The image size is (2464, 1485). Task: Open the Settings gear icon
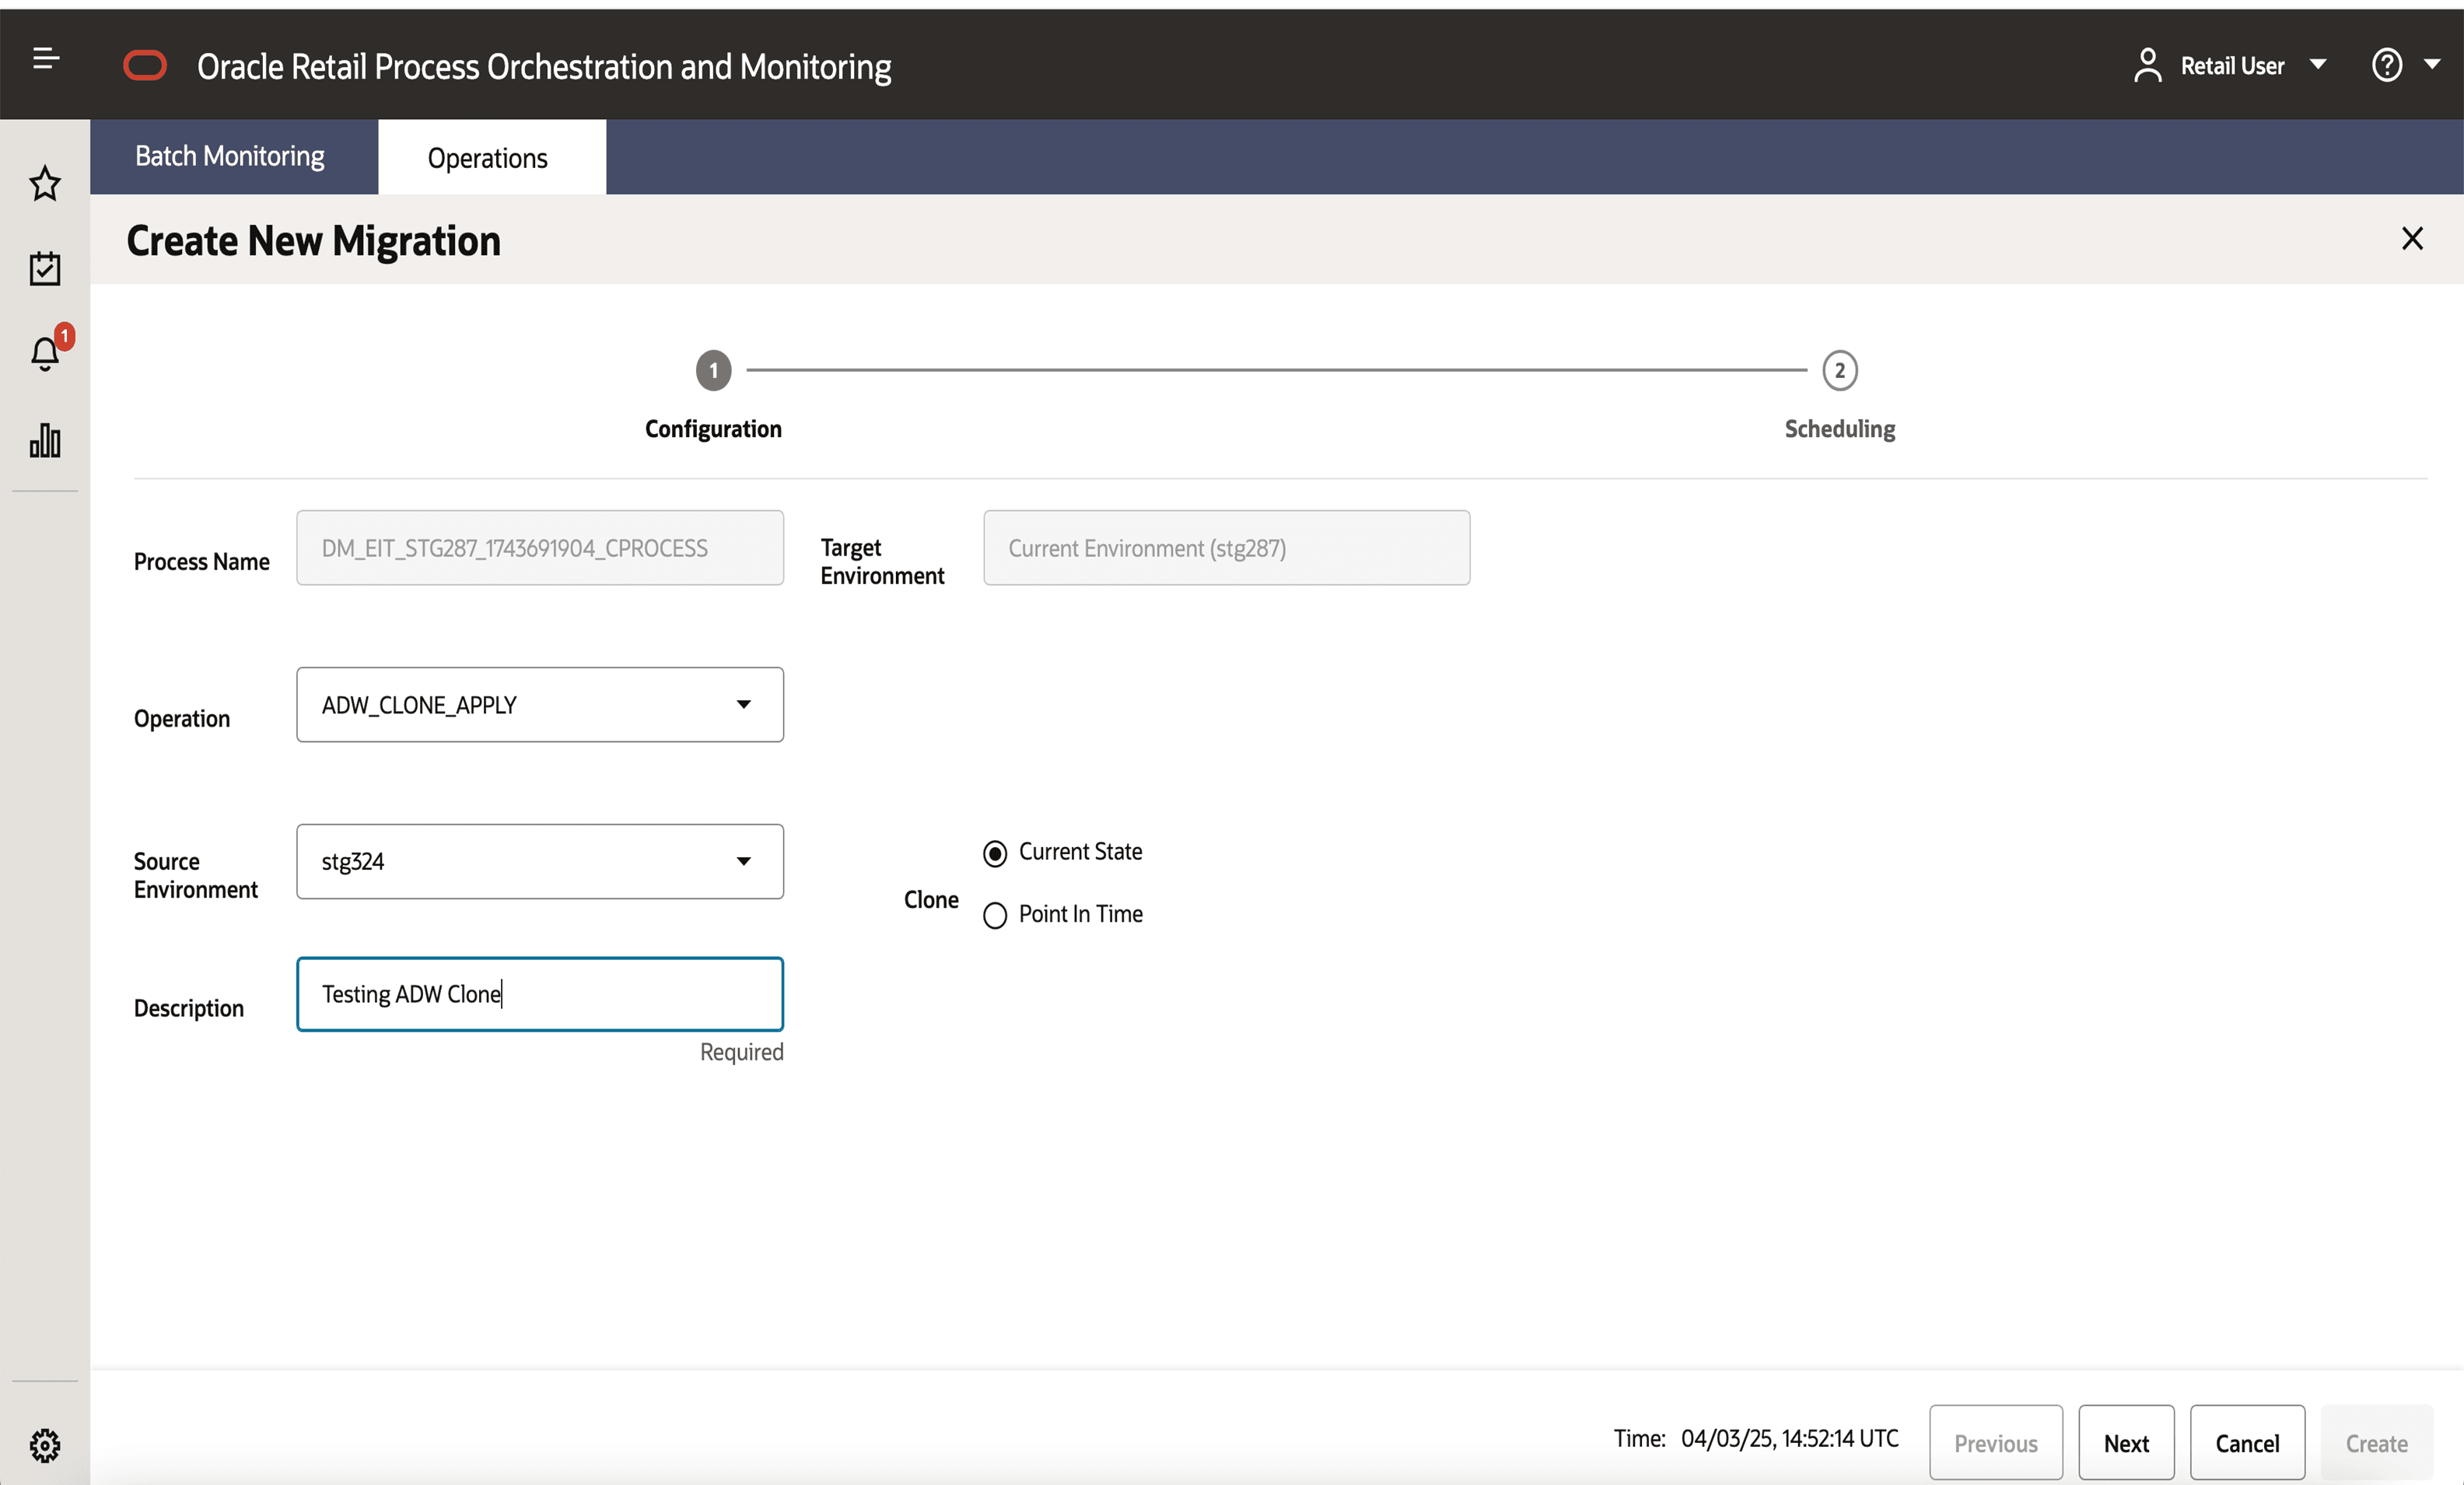[x=45, y=1445]
